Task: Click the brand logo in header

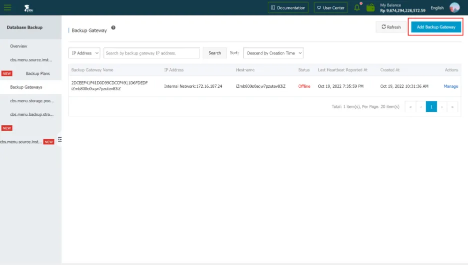Action: coord(28,8)
